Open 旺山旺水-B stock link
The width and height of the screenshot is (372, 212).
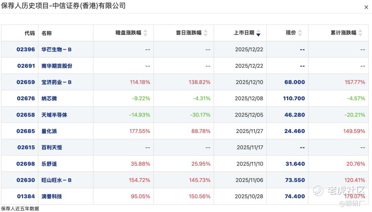tap(56, 180)
